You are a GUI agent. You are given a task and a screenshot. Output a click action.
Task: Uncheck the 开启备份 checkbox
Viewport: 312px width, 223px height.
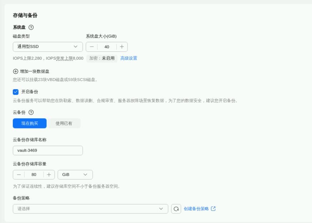16,92
